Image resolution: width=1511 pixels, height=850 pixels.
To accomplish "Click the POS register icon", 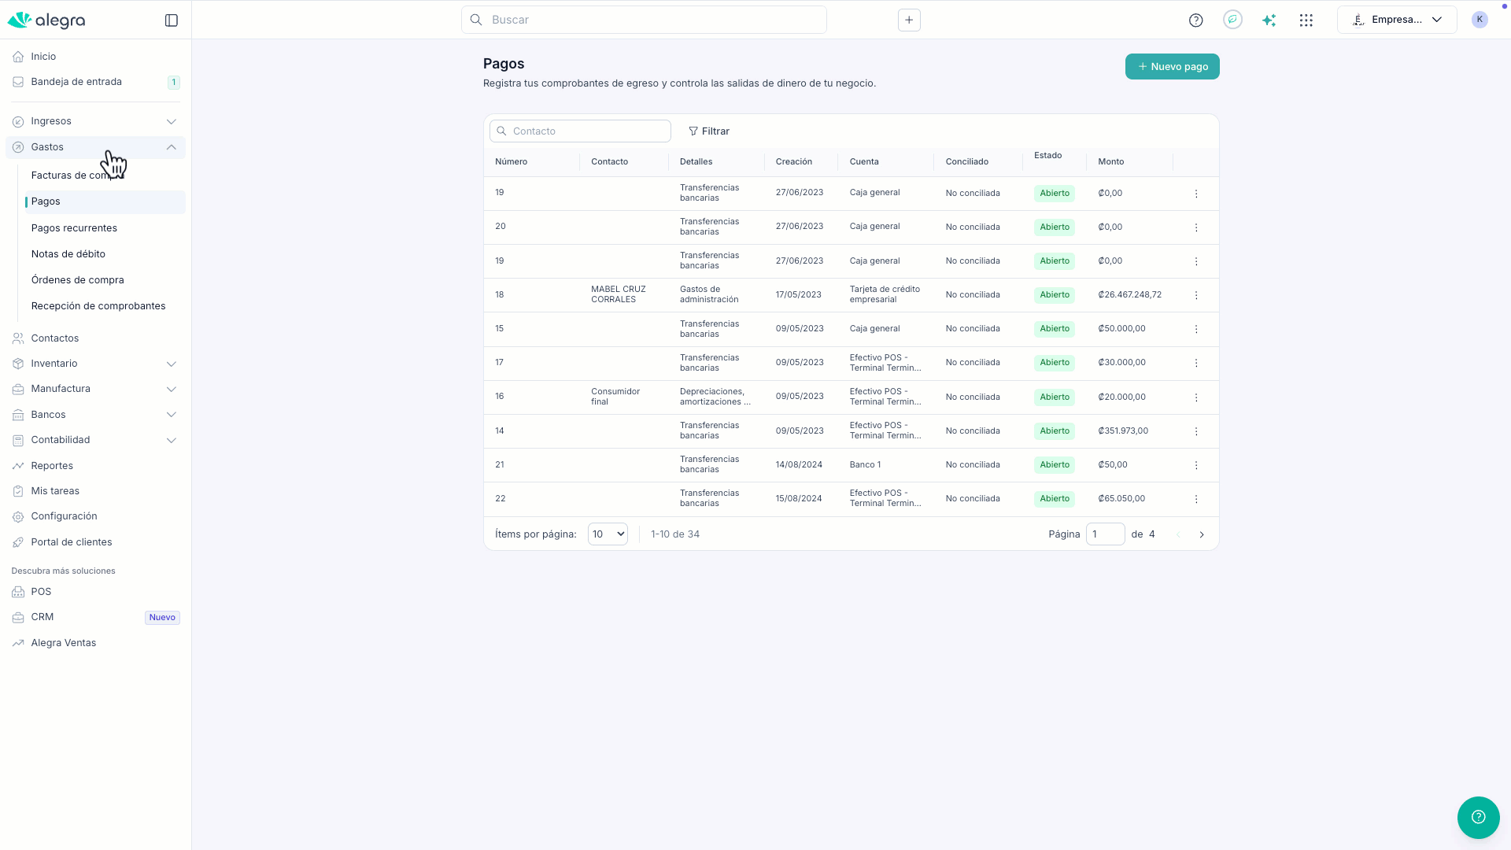I will coord(18,592).
